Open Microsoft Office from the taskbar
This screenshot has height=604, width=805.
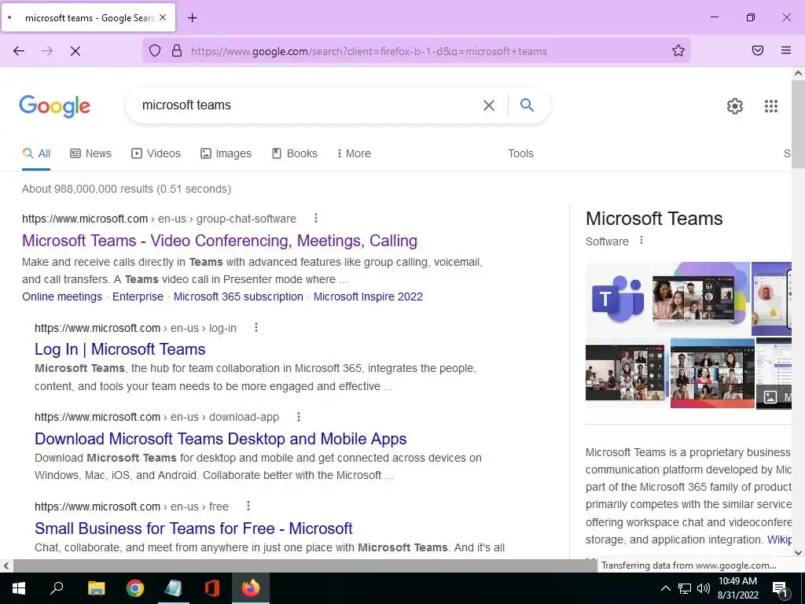click(211, 588)
